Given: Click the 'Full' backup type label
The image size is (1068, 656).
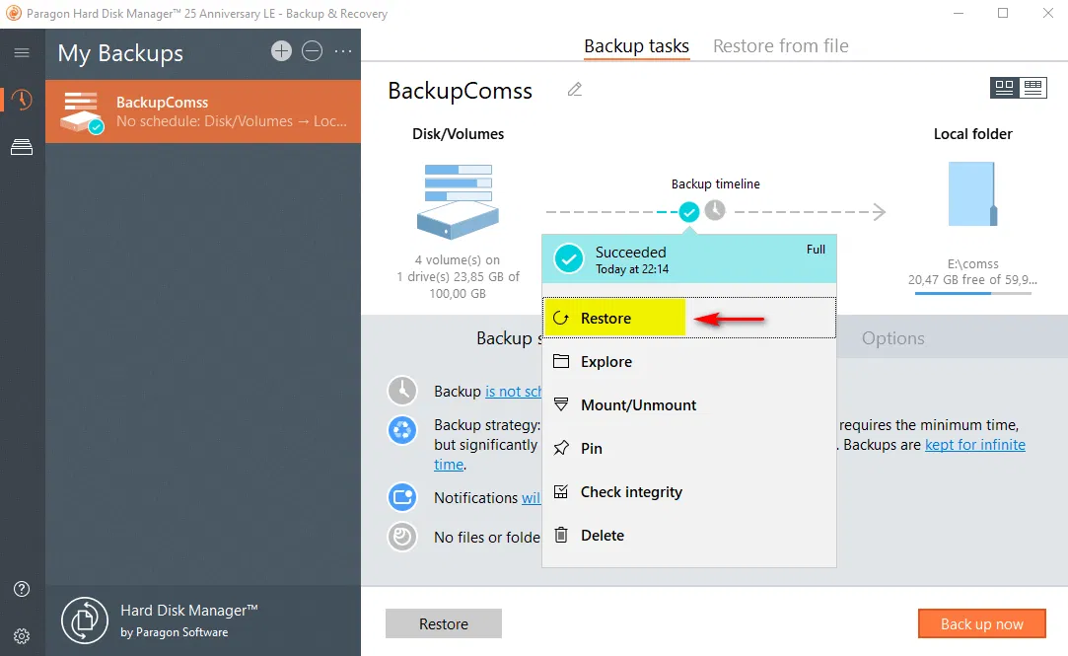Looking at the screenshot, I should (x=816, y=250).
